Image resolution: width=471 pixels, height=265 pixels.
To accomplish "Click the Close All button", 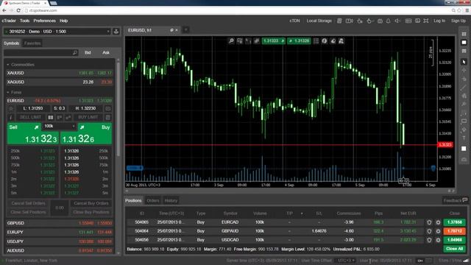I will click(454, 249).
